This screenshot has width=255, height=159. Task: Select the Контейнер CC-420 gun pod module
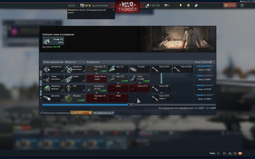click(96, 89)
